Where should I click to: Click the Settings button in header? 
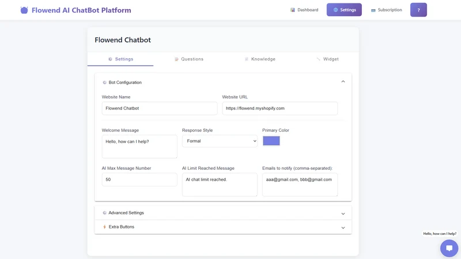pyautogui.click(x=344, y=10)
